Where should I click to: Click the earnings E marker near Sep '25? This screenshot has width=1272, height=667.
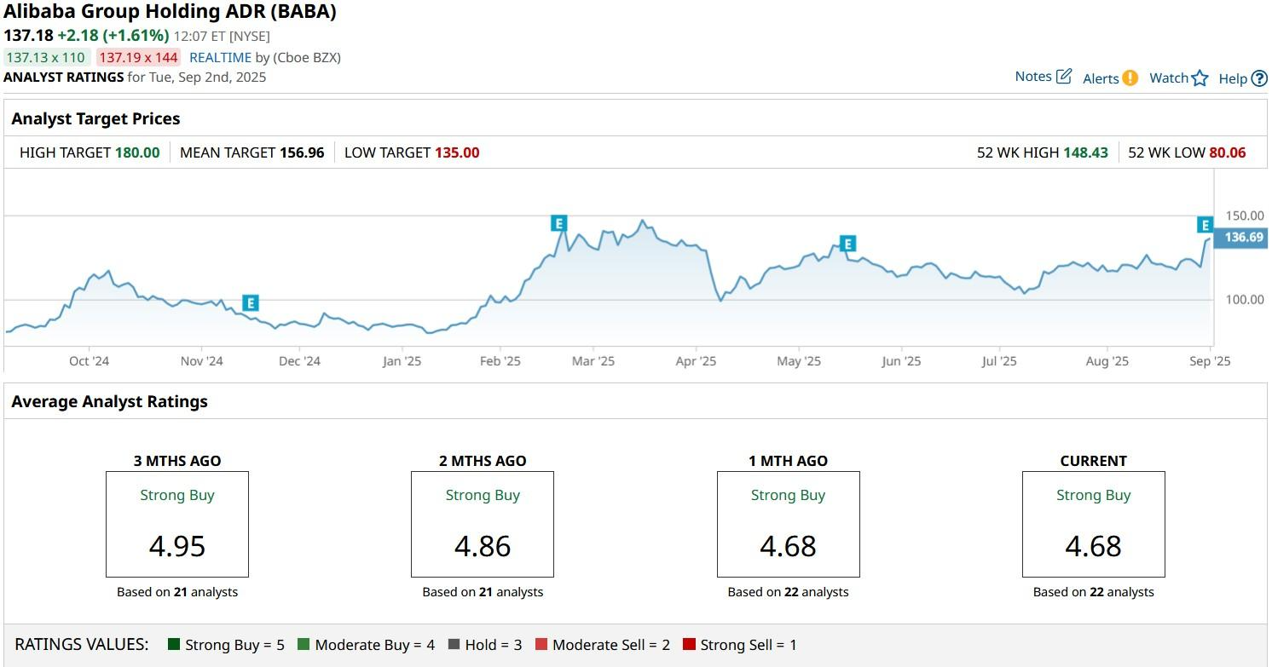coord(1205,225)
